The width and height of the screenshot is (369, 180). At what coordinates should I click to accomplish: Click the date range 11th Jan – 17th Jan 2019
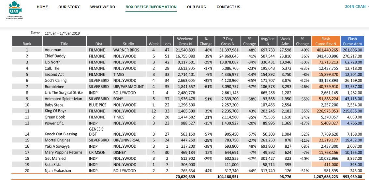(x=62, y=33)
